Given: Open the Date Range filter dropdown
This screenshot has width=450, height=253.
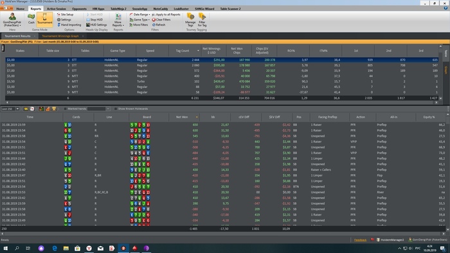Looking at the screenshot, I should [x=139, y=14].
